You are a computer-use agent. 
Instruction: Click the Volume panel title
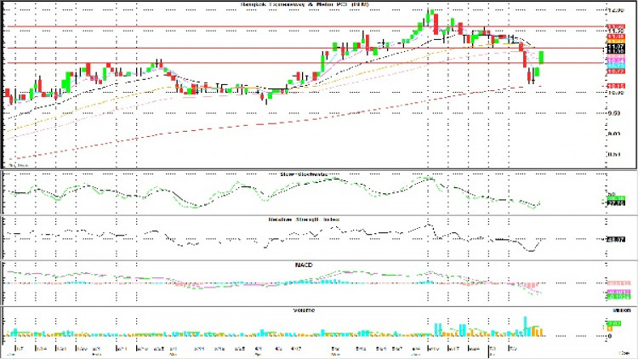click(304, 311)
